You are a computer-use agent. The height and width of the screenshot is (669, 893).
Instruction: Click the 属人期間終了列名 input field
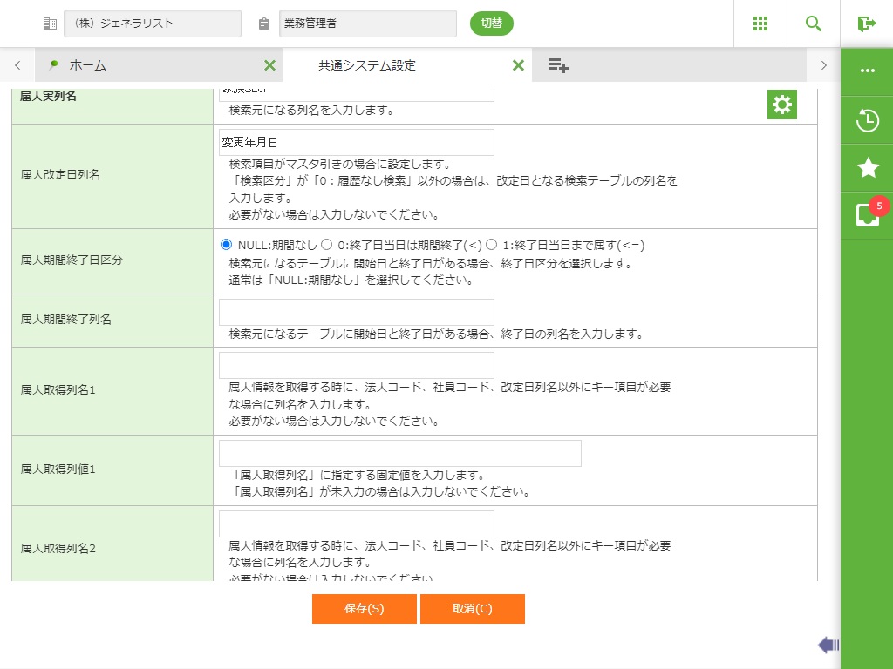[356, 312]
